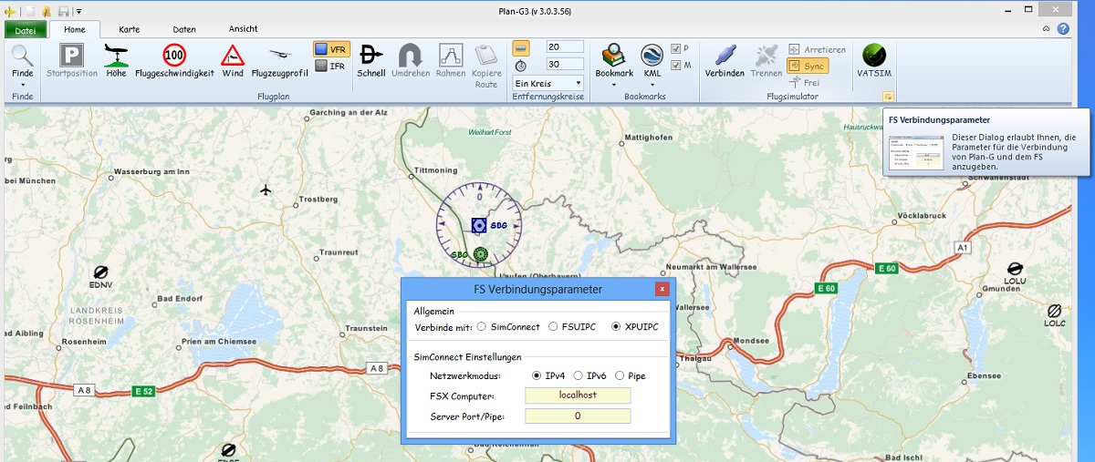1095x462 pixels.
Task: Choose Pipe network mode
Action: (x=620, y=375)
